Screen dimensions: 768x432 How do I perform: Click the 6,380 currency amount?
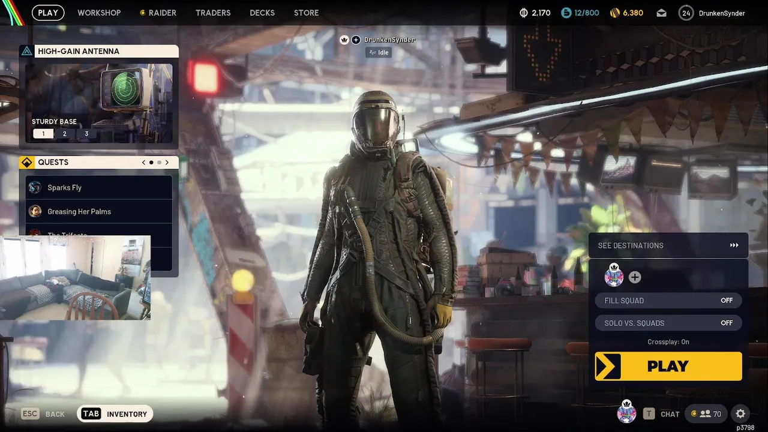[633, 13]
